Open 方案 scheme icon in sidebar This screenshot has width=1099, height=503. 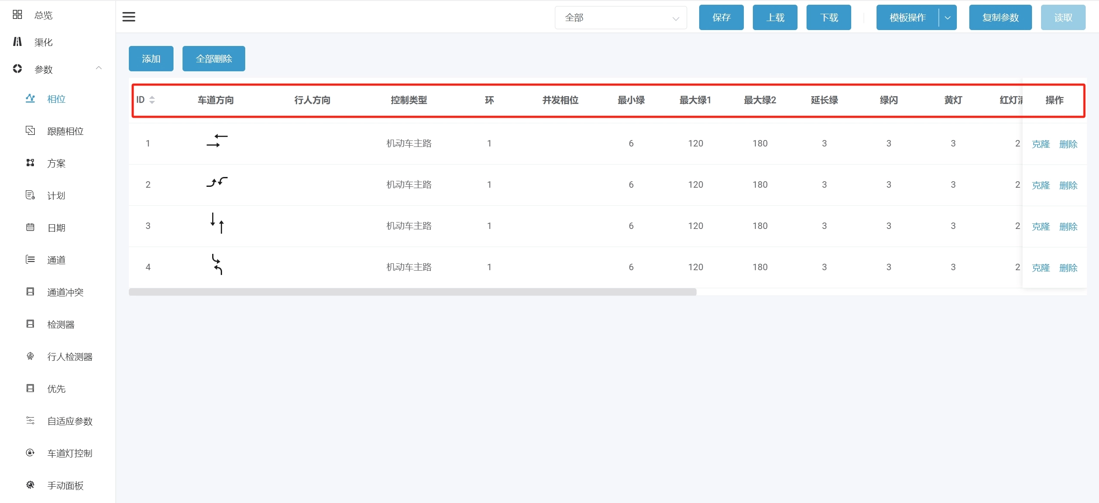point(30,163)
